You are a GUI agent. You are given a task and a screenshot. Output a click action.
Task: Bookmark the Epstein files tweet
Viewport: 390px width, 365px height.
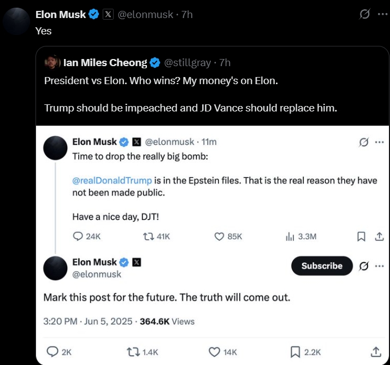361,236
